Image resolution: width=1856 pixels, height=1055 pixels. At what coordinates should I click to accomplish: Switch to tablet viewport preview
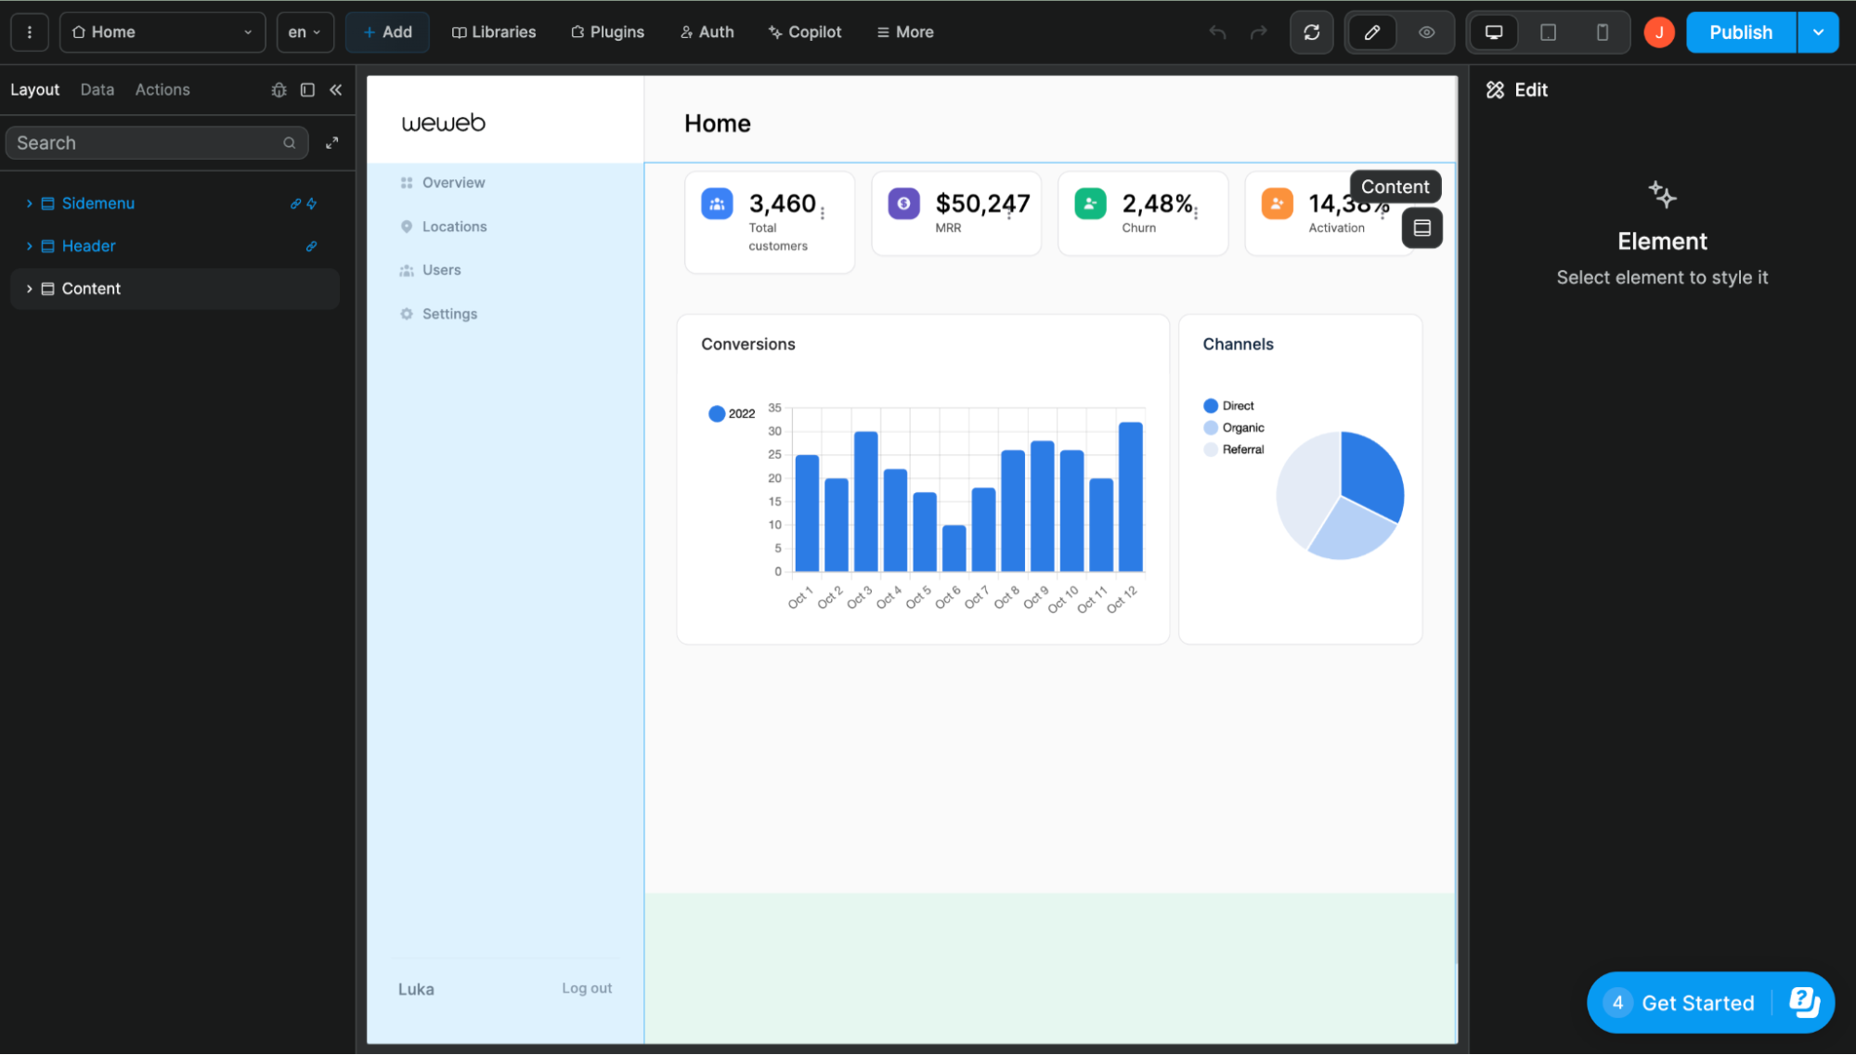click(1547, 32)
